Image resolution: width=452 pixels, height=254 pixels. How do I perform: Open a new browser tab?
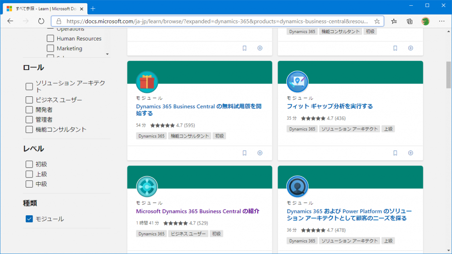click(93, 9)
